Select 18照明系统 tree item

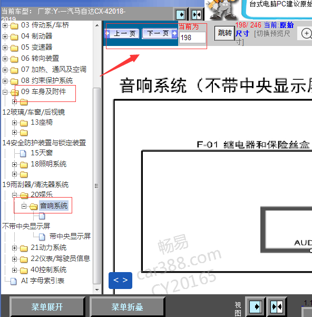tap(48, 164)
